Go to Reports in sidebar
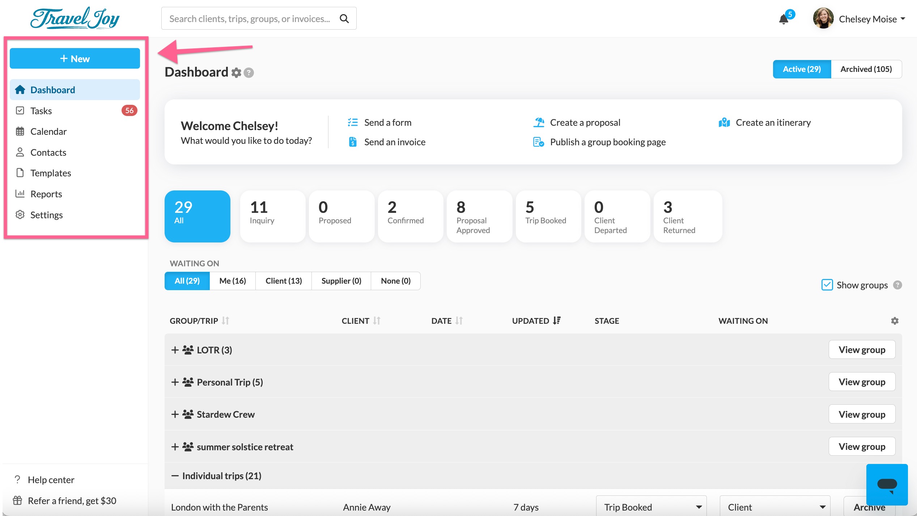The width and height of the screenshot is (917, 516). [x=46, y=194]
